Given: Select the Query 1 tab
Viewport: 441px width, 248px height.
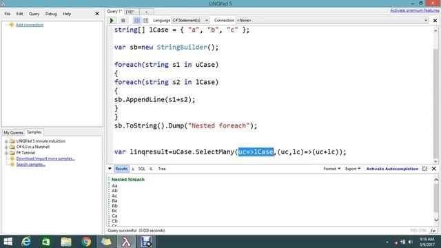Looking at the screenshot, I should click(114, 11).
